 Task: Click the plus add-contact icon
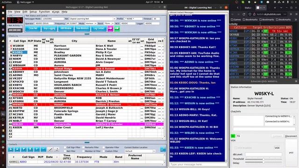[37, 149]
